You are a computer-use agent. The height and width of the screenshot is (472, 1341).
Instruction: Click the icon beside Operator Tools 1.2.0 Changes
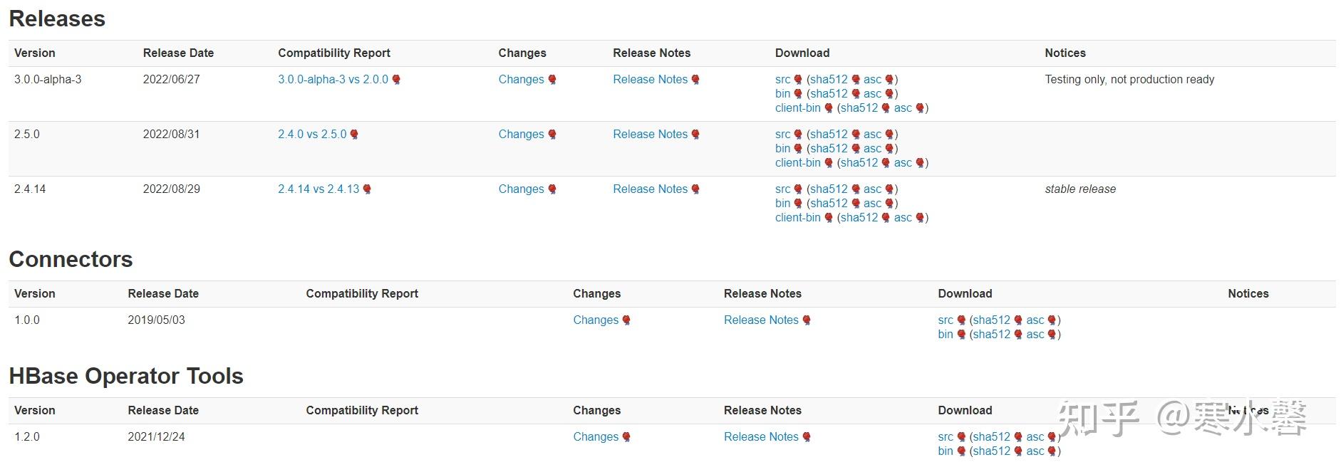coord(626,437)
